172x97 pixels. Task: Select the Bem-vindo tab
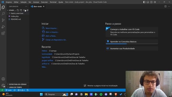[38, 6]
